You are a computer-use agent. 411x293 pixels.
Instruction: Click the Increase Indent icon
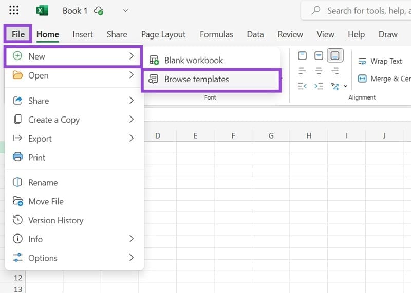319,86
